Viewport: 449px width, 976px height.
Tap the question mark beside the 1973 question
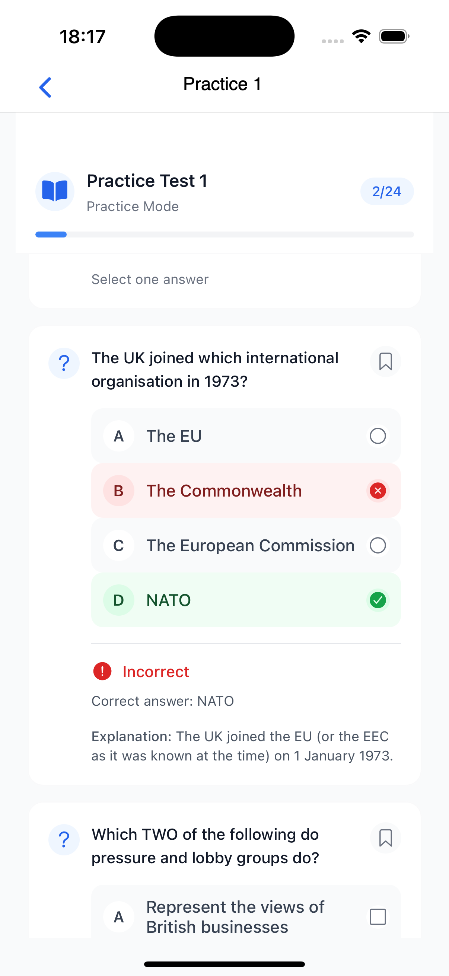pyautogui.click(x=64, y=363)
